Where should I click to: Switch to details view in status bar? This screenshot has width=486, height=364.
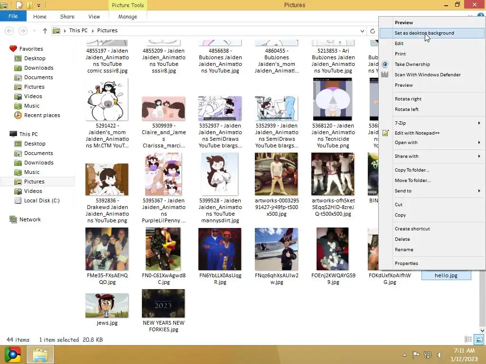(x=468, y=339)
